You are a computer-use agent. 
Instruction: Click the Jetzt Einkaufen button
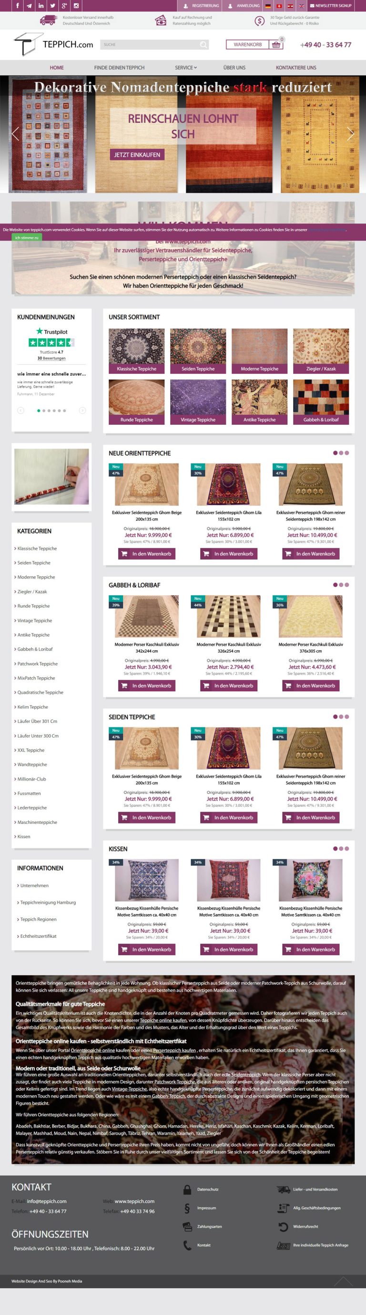[137, 154]
